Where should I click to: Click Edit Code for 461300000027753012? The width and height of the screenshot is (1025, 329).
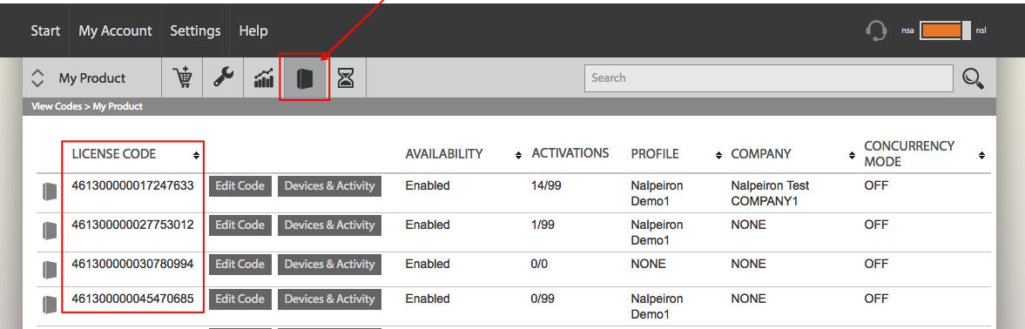(x=239, y=225)
